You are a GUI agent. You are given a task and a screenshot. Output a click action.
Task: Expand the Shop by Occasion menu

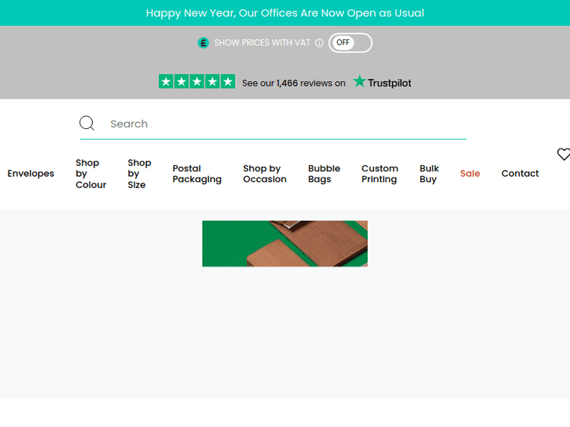[264, 174]
